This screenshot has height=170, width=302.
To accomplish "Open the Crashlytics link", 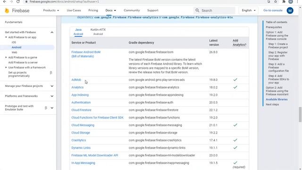I will (x=79, y=140).
